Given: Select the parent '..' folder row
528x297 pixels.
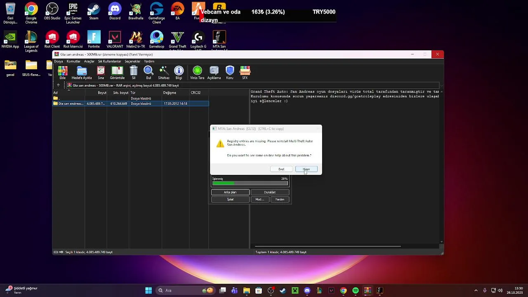Looking at the screenshot, I should click(x=131, y=99).
